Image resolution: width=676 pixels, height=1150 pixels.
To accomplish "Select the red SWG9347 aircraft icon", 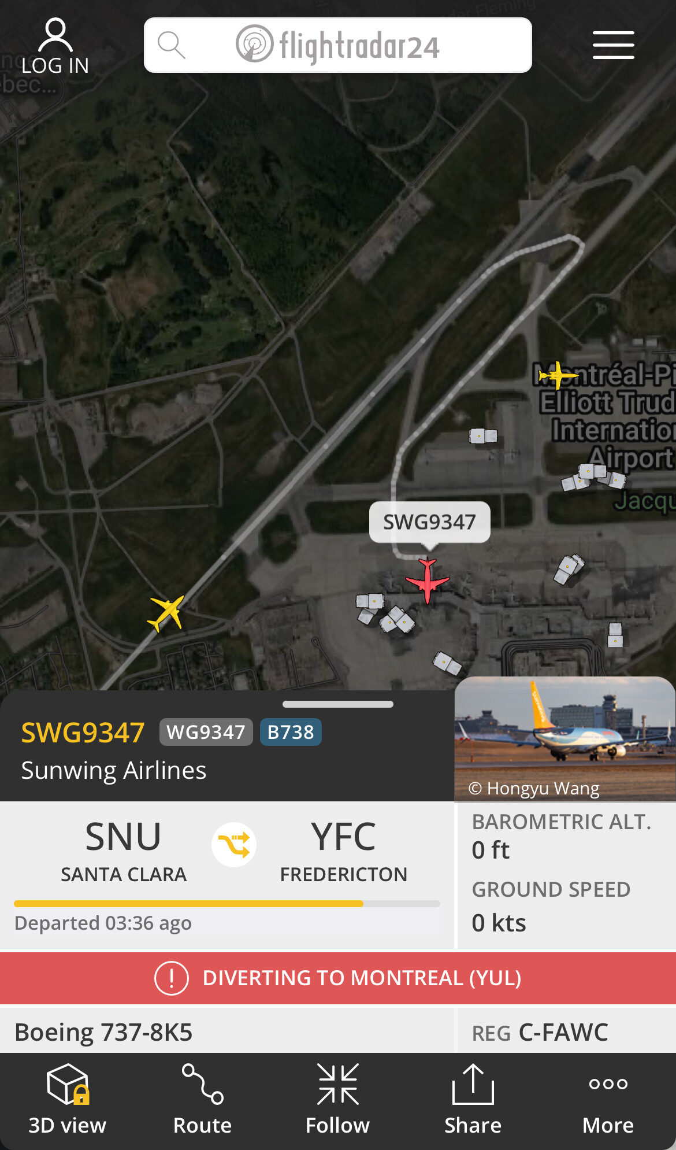I will pyautogui.click(x=427, y=580).
